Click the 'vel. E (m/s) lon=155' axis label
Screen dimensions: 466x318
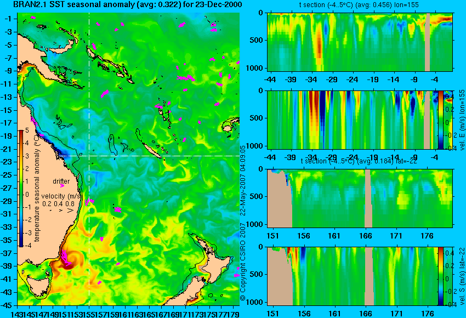[462, 120]
